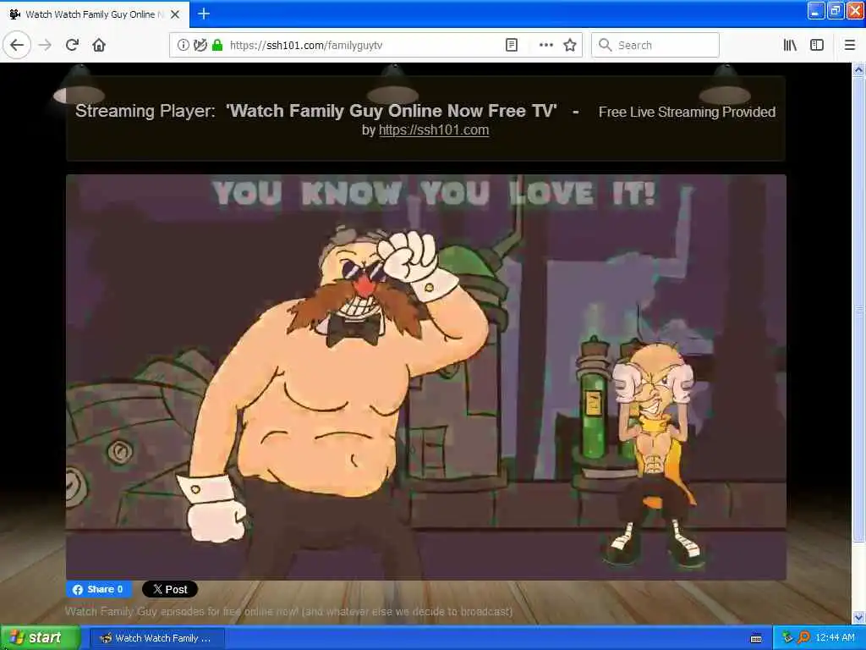Click the vertical scrollbar thumb
The height and width of the screenshot is (650, 866).
pos(858,310)
